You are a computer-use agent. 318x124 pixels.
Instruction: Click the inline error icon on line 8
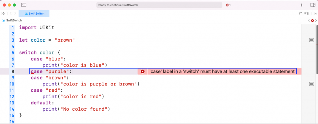(143, 71)
